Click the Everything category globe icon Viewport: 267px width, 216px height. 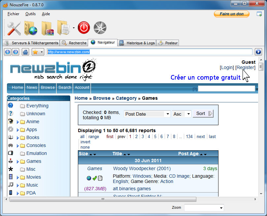[10, 105]
